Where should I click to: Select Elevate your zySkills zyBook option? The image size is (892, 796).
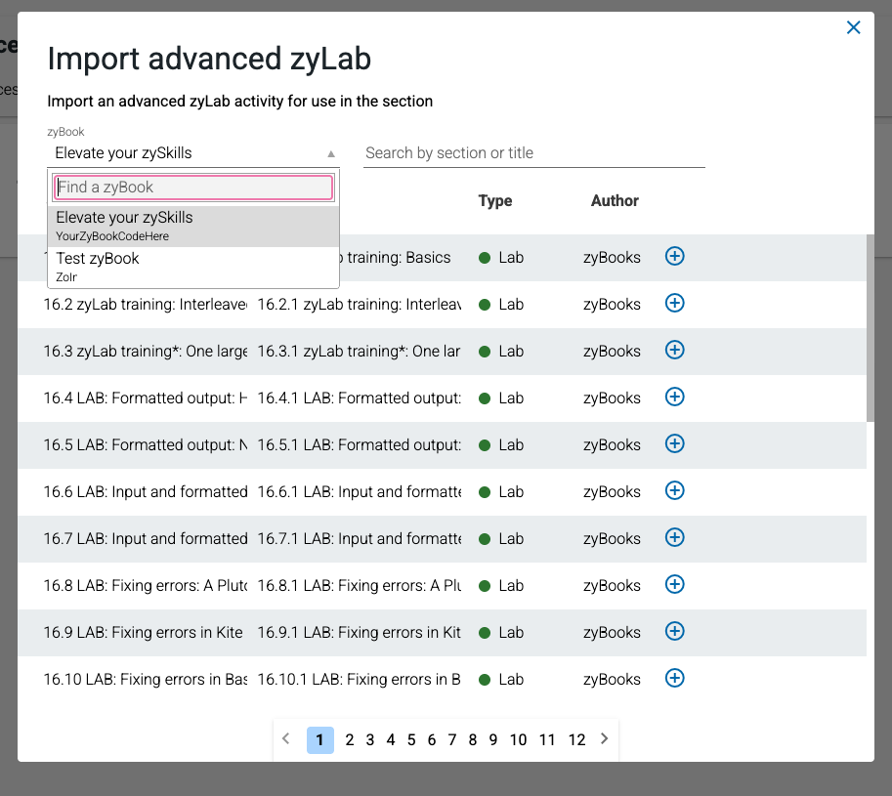[193, 226]
